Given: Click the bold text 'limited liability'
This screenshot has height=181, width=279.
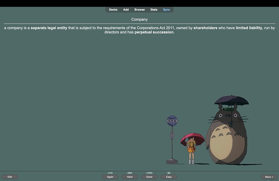Looking at the screenshot, I should (x=249, y=28).
